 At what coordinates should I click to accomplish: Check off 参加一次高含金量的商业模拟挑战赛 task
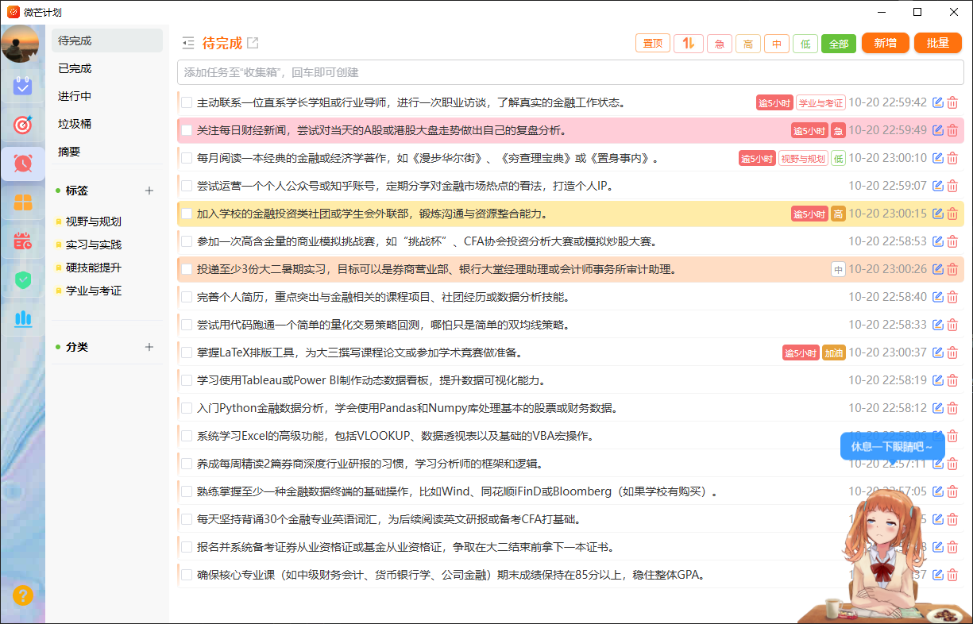click(187, 241)
